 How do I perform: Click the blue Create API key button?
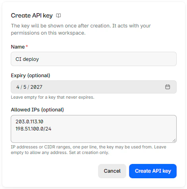tap(153, 171)
